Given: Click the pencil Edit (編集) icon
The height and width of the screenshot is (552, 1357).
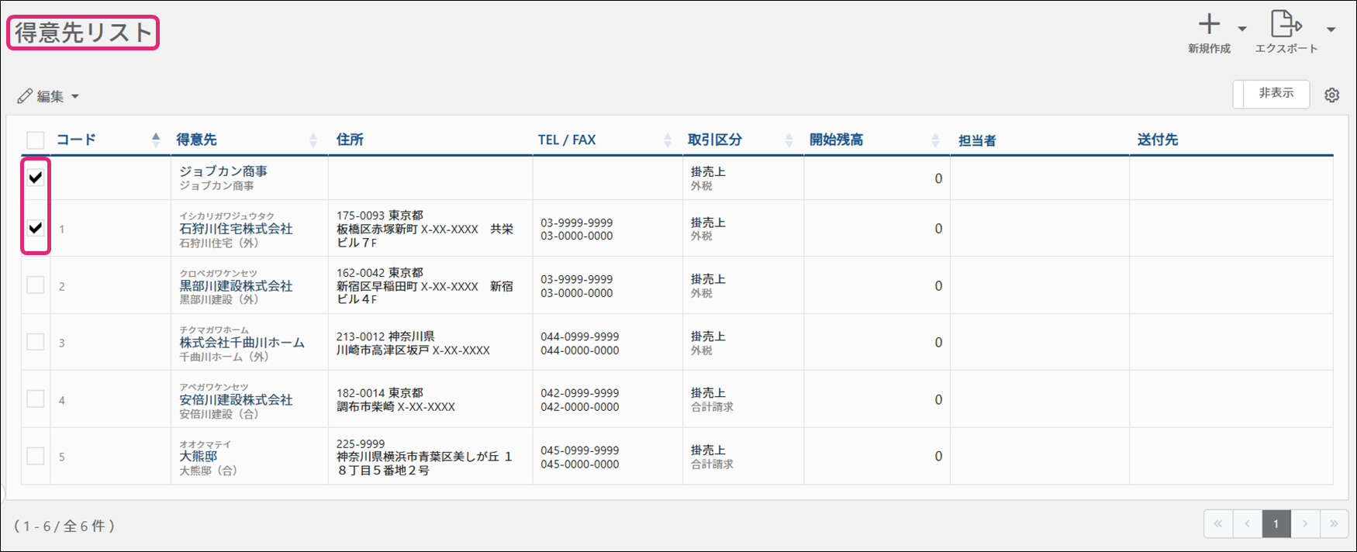Looking at the screenshot, I should pyautogui.click(x=25, y=96).
